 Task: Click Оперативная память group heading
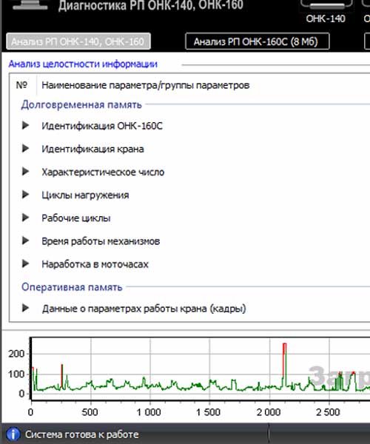tap(72, 287)
